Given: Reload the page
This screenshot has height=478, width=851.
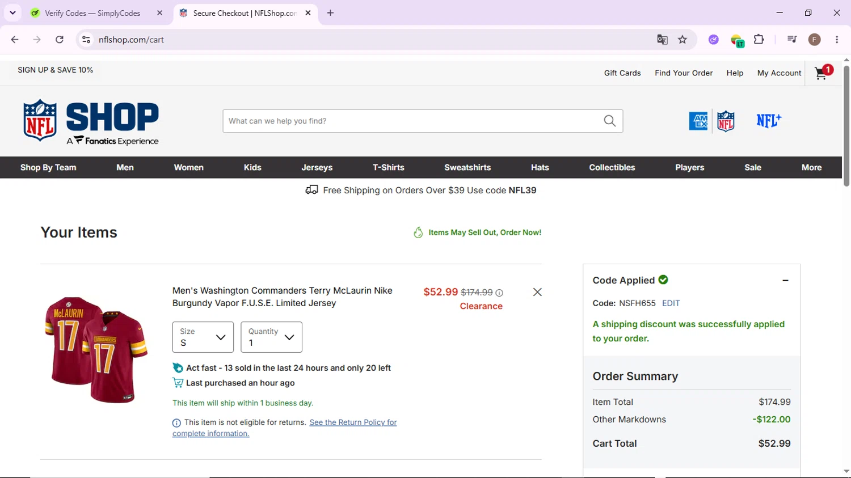Looking at the screenshot, I should pyautogui.click(x=60, y=40).
